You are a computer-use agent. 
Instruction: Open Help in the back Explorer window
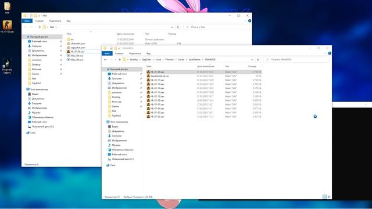coord(249,21)
